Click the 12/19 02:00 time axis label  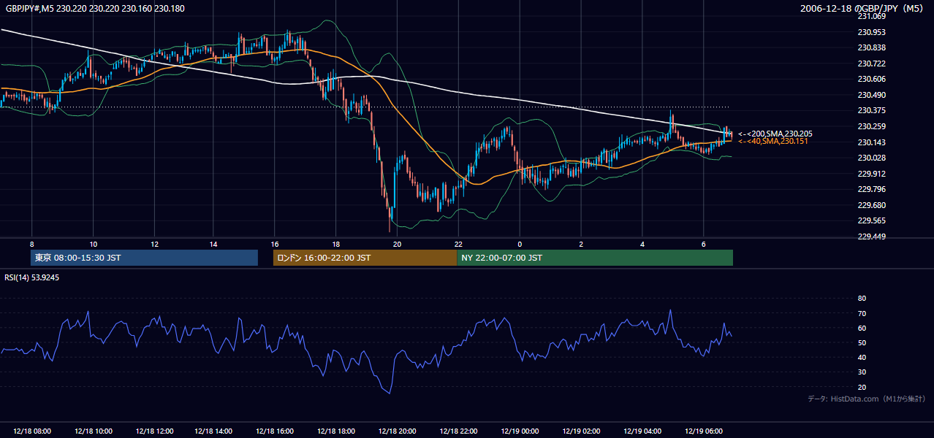point(581,431)
